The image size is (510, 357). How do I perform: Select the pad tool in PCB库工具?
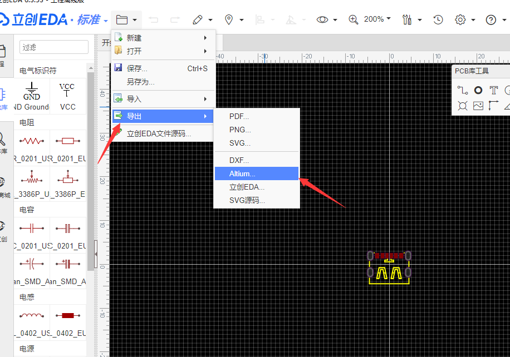[478, 90]
